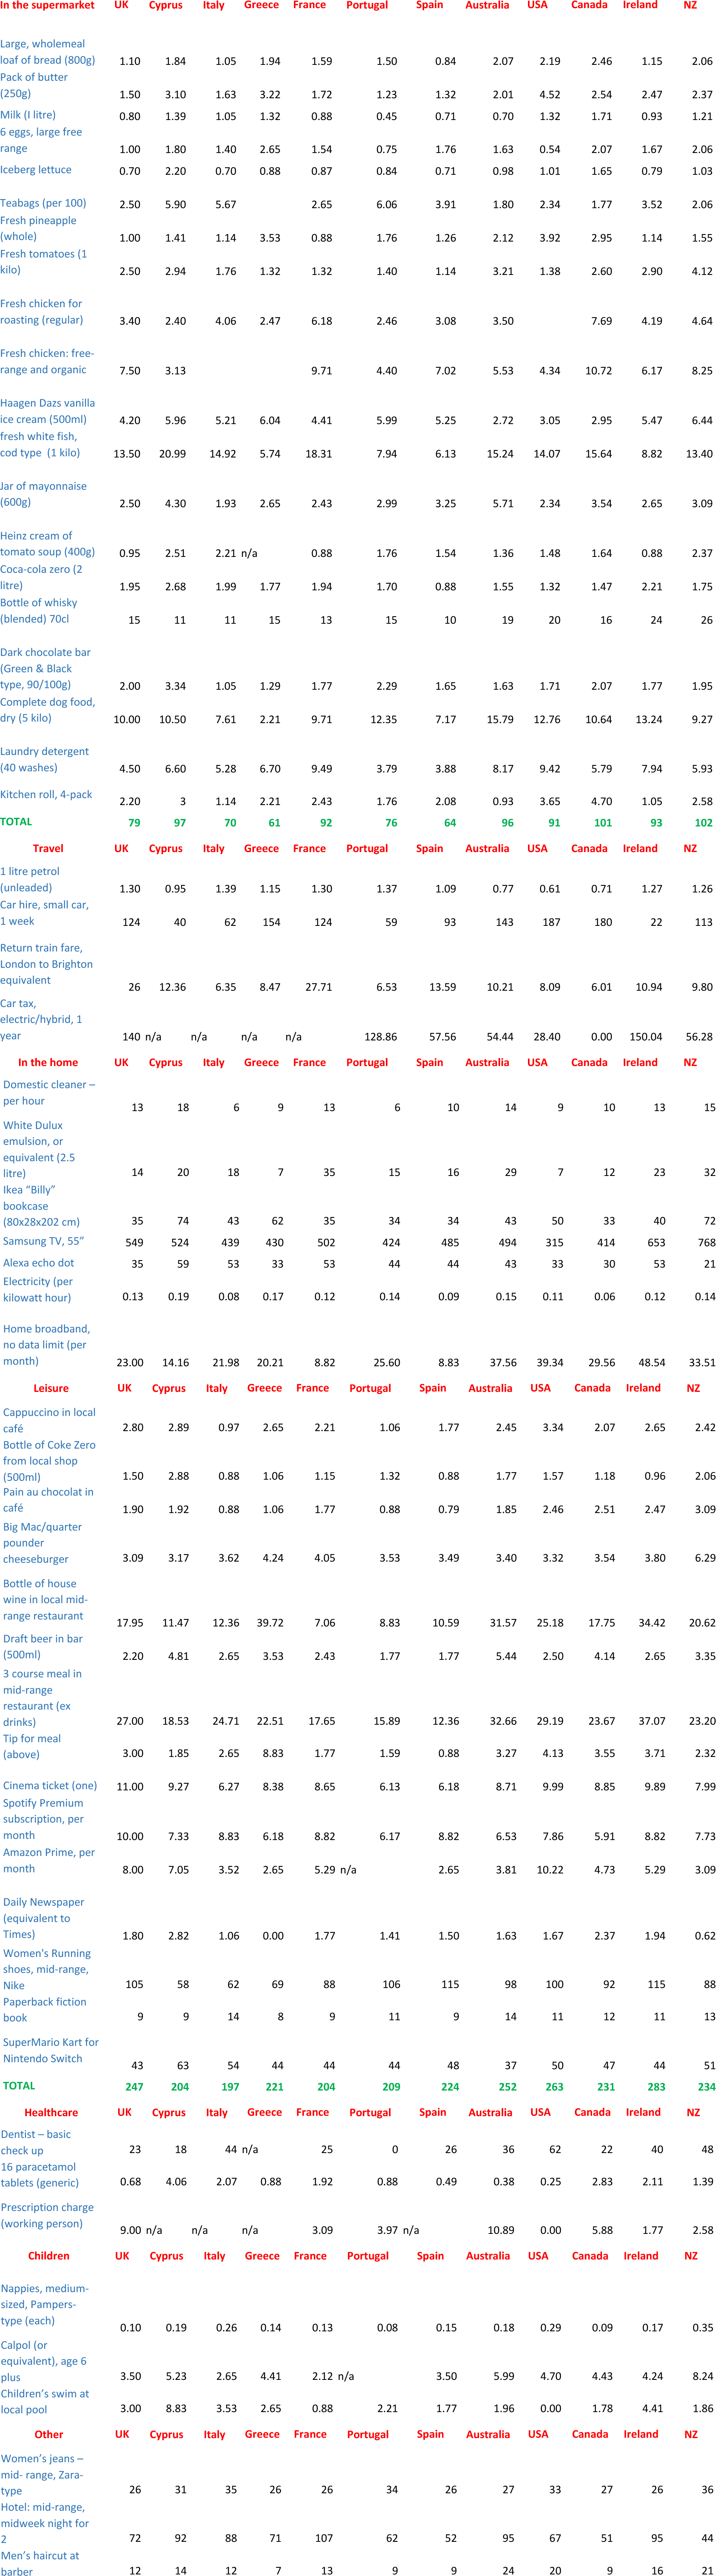716x2576 pixels.
Task: Select the "Large, wholemeal loaf of bread" row label
Action: pyautogui.click(x=48, y=52)
